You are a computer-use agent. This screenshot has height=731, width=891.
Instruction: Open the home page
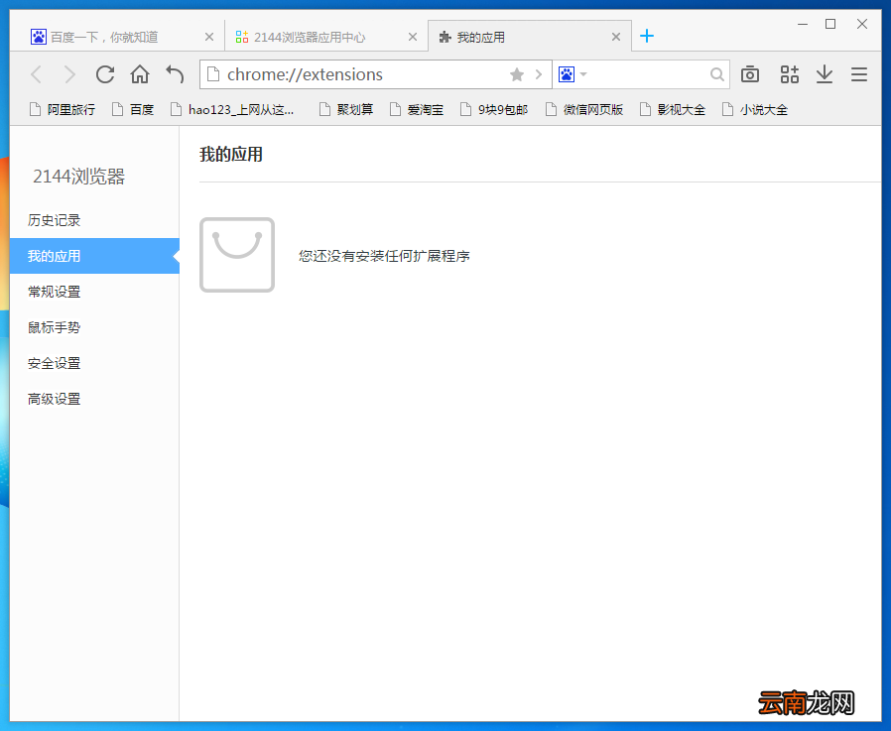[140, 74]
